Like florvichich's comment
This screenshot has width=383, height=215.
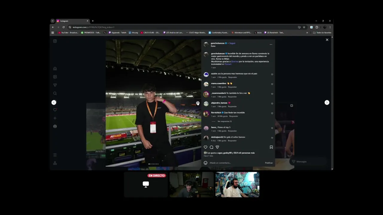tap(272, 113)
